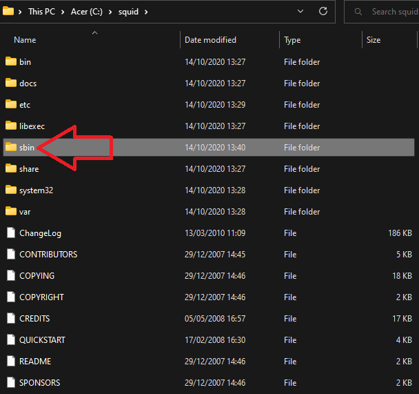Select the ChangeLog file icon

click(x=10, y=233)
